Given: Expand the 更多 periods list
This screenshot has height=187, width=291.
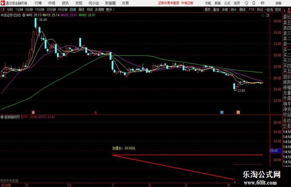Looking at the screenshot, I should 110,10.
